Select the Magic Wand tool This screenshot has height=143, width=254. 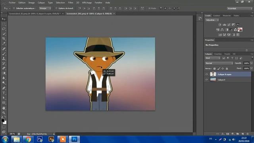[x=4, y=34]
